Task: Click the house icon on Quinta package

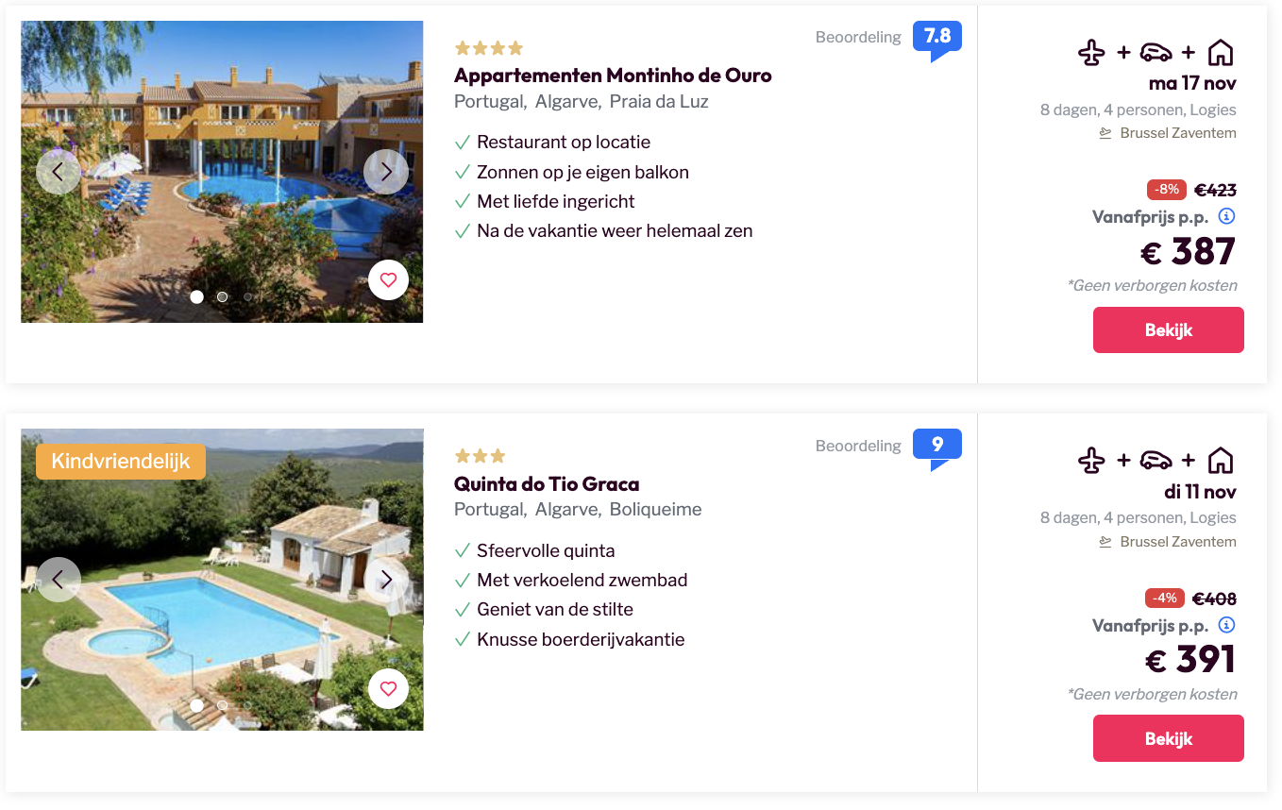Action: tap(1221, 461)
